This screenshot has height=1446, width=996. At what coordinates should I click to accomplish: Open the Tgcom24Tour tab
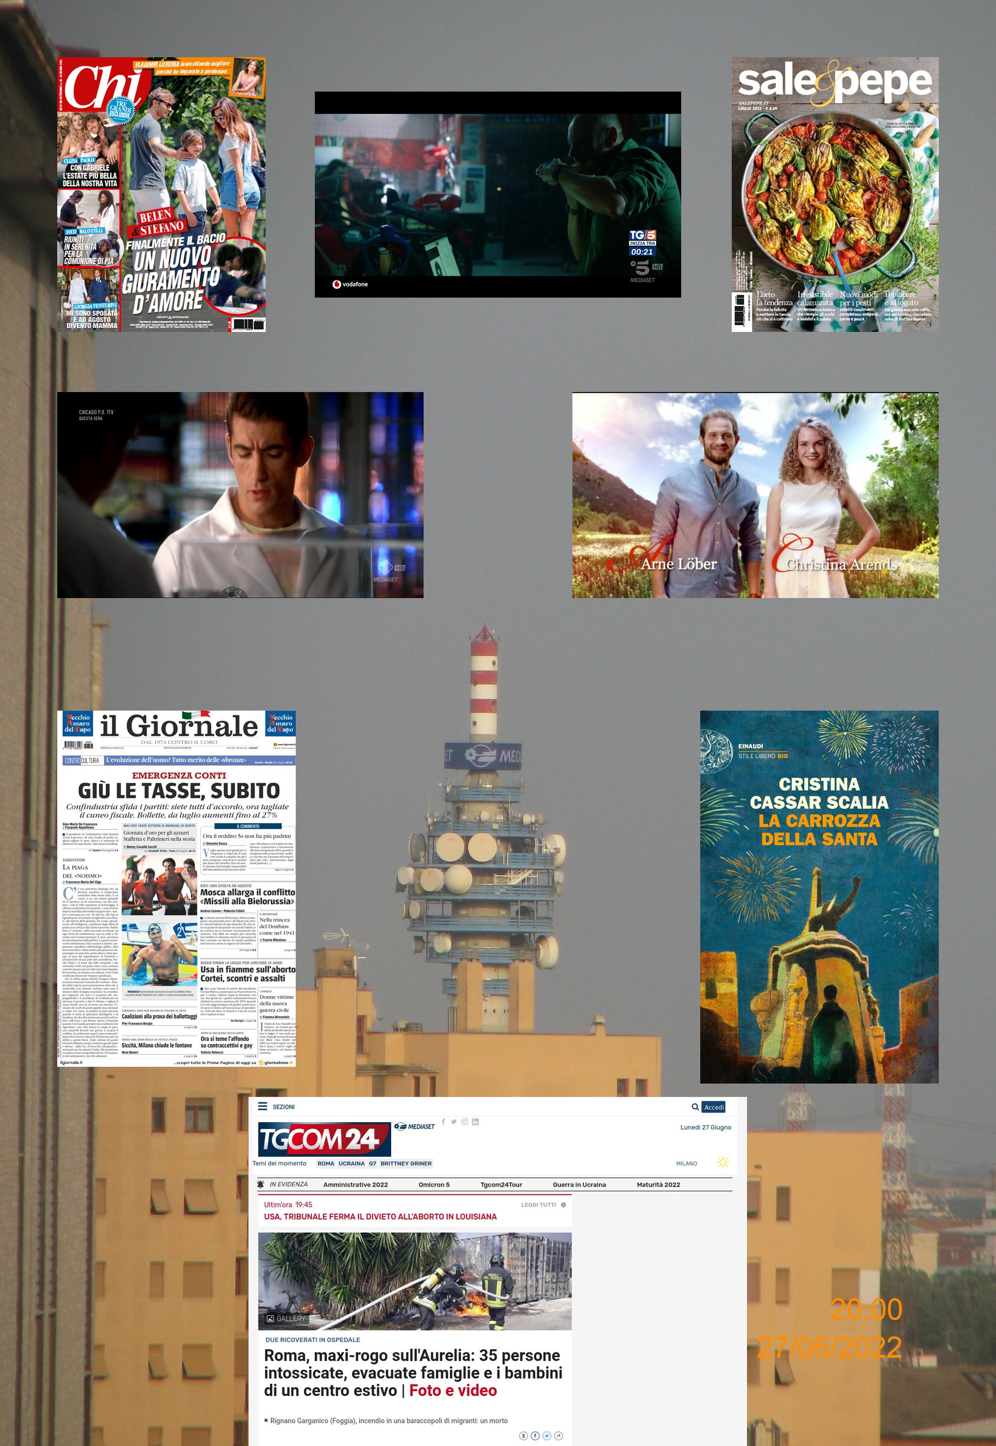point(501,1185)
